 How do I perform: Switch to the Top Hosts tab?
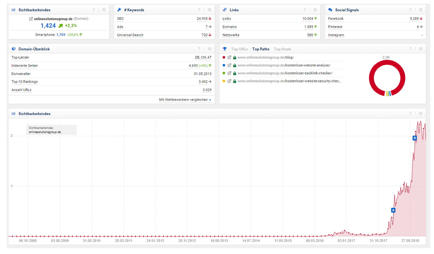tap(282, 49)
